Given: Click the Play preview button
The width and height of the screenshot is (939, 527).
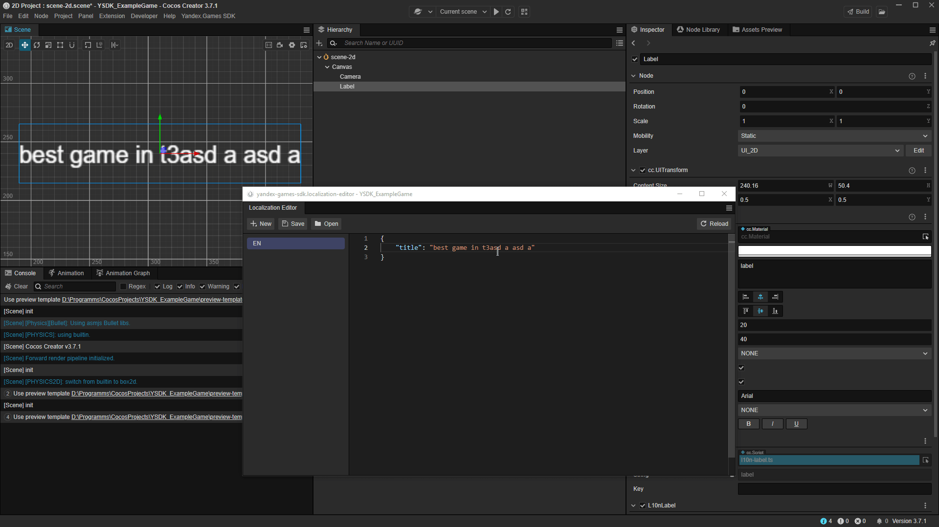Looking at the screenshot, I should [496, 12].
